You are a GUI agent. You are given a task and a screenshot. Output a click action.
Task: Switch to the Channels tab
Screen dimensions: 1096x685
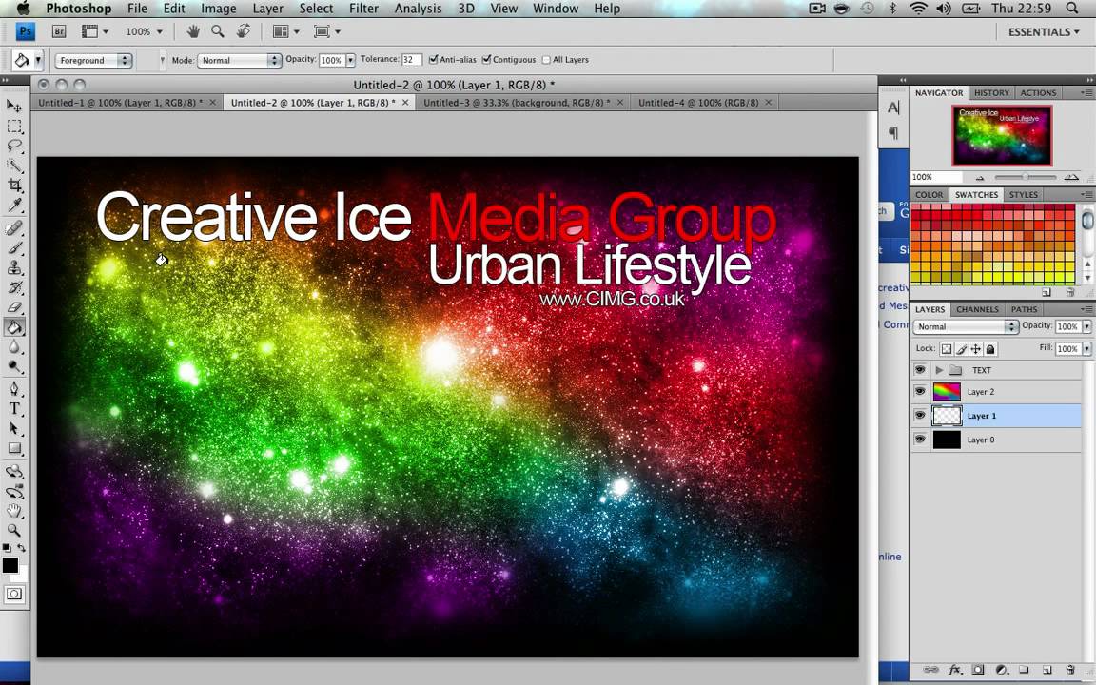[977, 309]
